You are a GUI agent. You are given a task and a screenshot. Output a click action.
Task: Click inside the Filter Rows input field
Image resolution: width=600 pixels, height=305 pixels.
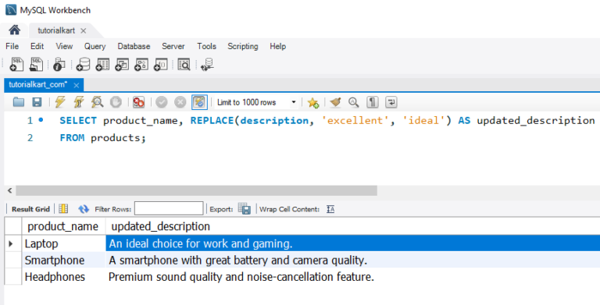[x=169, y=209]
